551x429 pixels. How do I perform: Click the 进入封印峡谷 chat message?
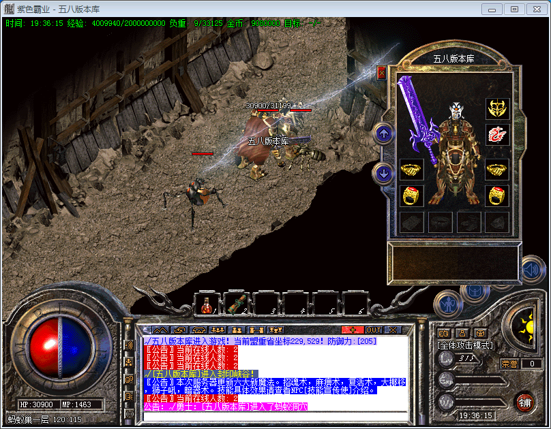tap(201, 374)
